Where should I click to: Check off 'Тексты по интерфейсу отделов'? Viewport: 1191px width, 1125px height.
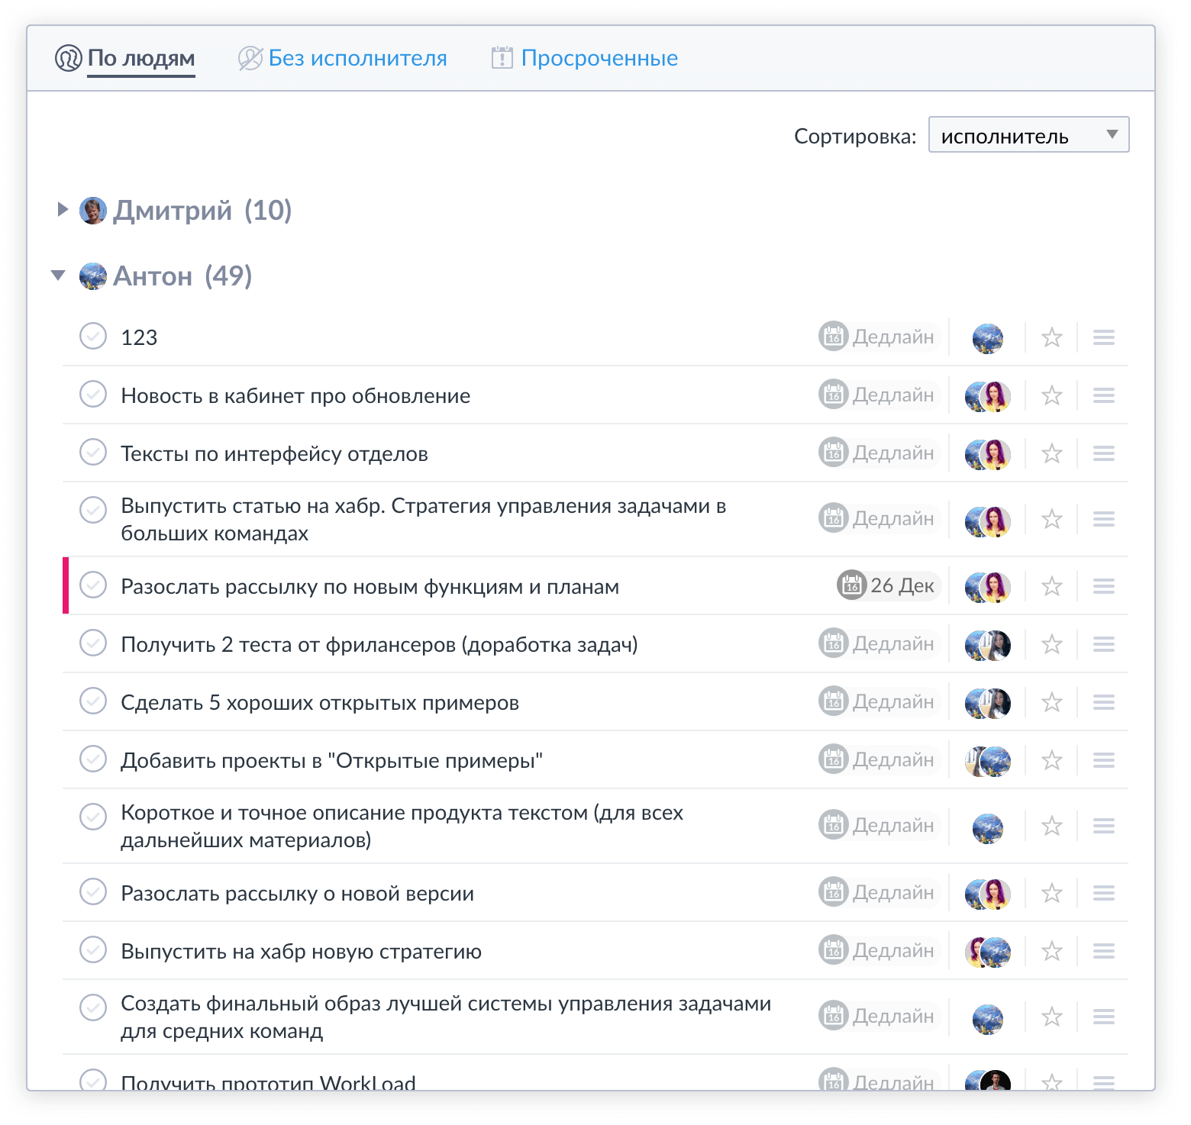[x=93, y=452]
